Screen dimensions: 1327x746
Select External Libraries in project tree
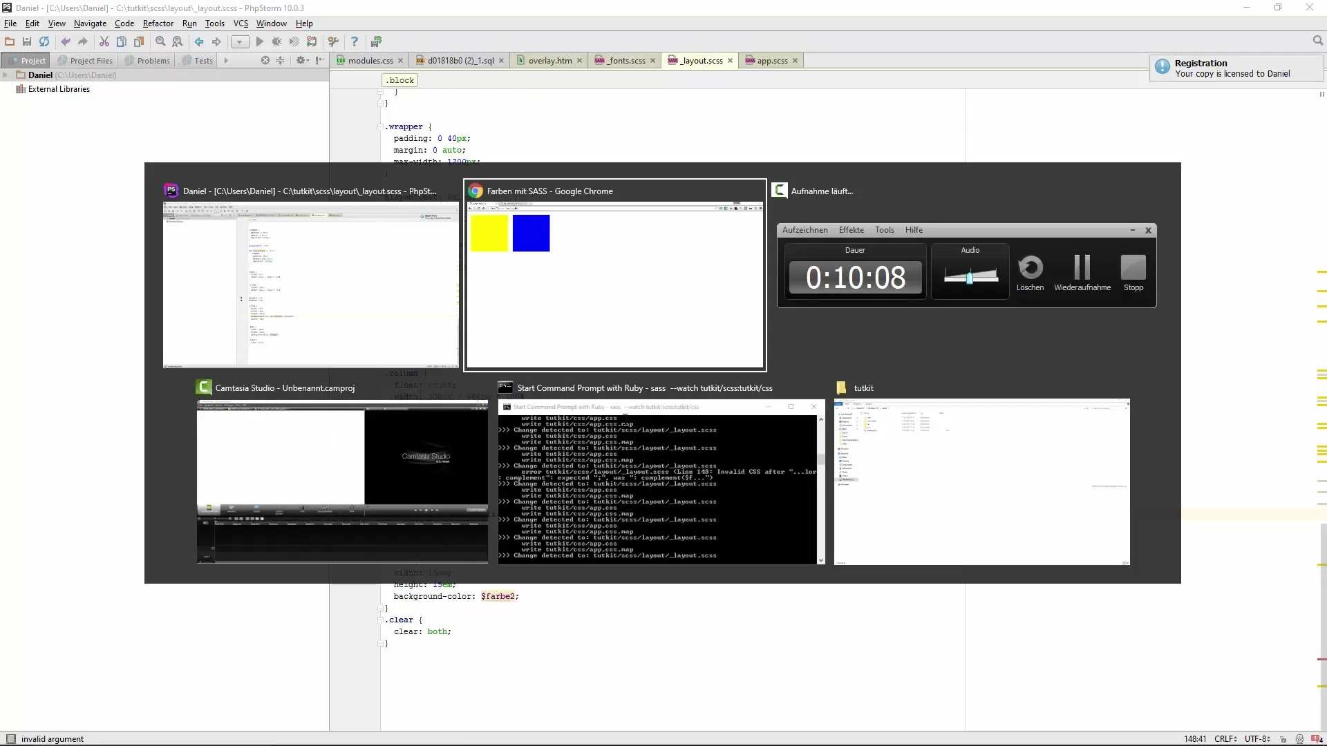(x=59, y=89)
